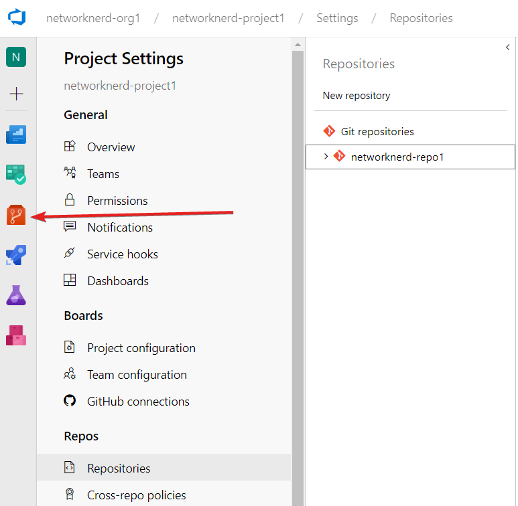The image size is (518, 506).
Task: Open Notifications settings page
Action: [x=120, y=228]
